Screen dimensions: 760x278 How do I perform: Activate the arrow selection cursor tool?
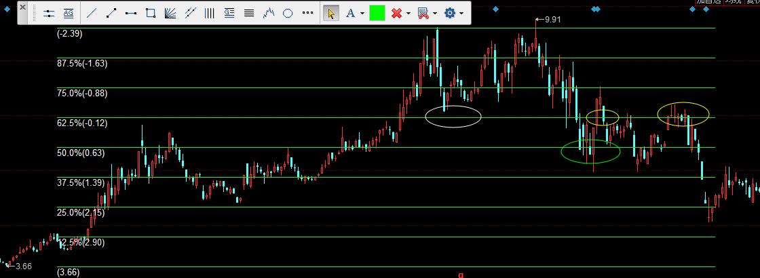click(x=331, y=14)
